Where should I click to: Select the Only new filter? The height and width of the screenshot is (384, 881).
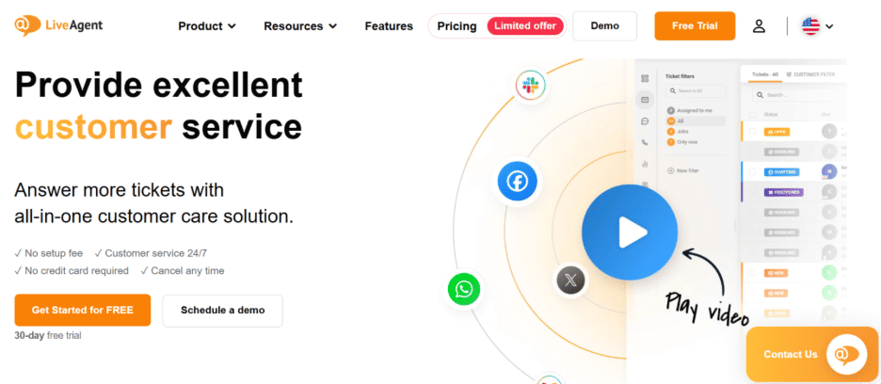pyautogui.click(x=682, y=142)
